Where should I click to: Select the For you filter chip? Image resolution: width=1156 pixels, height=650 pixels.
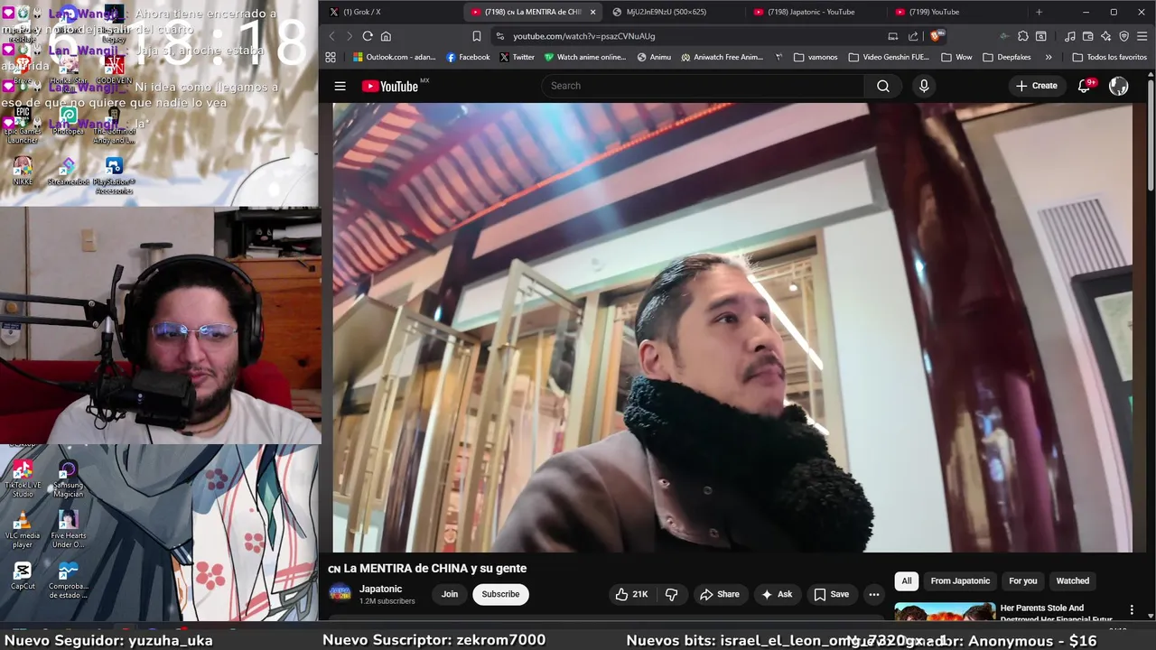coord(1023,580)
